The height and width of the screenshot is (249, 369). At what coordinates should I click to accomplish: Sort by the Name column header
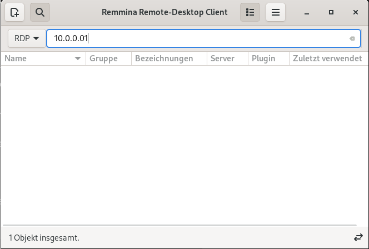tap(33, 58)
